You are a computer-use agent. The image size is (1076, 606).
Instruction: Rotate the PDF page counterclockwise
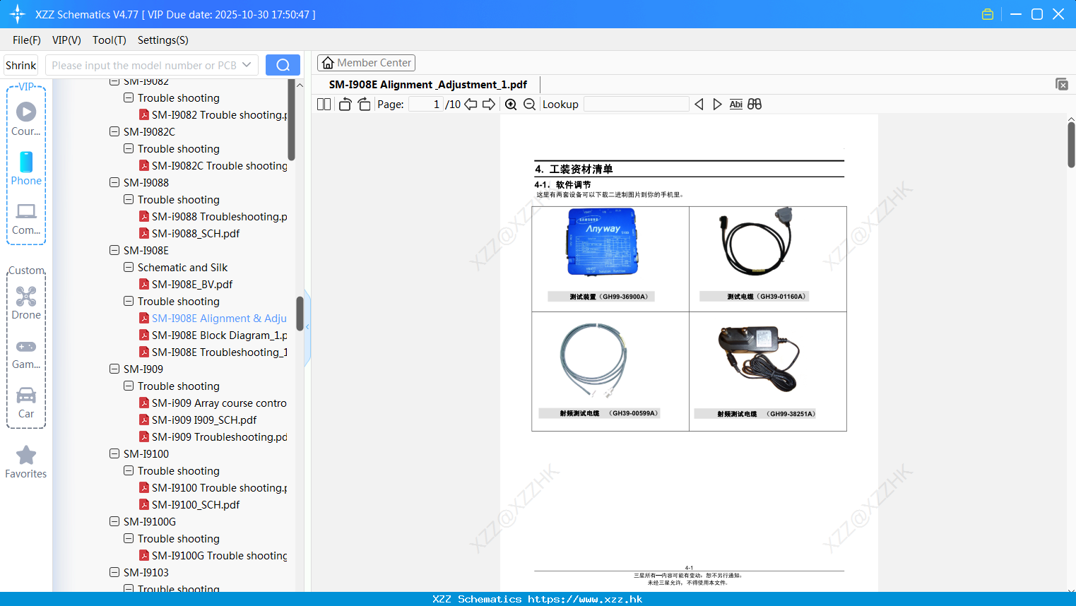pyautogui.click(x=344, y=104)
